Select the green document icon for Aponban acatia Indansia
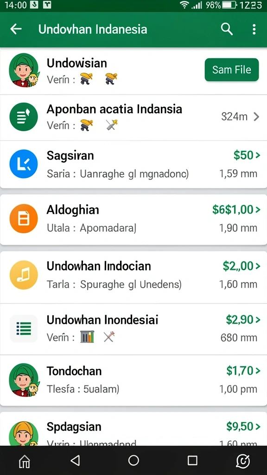 click(24, 116)
